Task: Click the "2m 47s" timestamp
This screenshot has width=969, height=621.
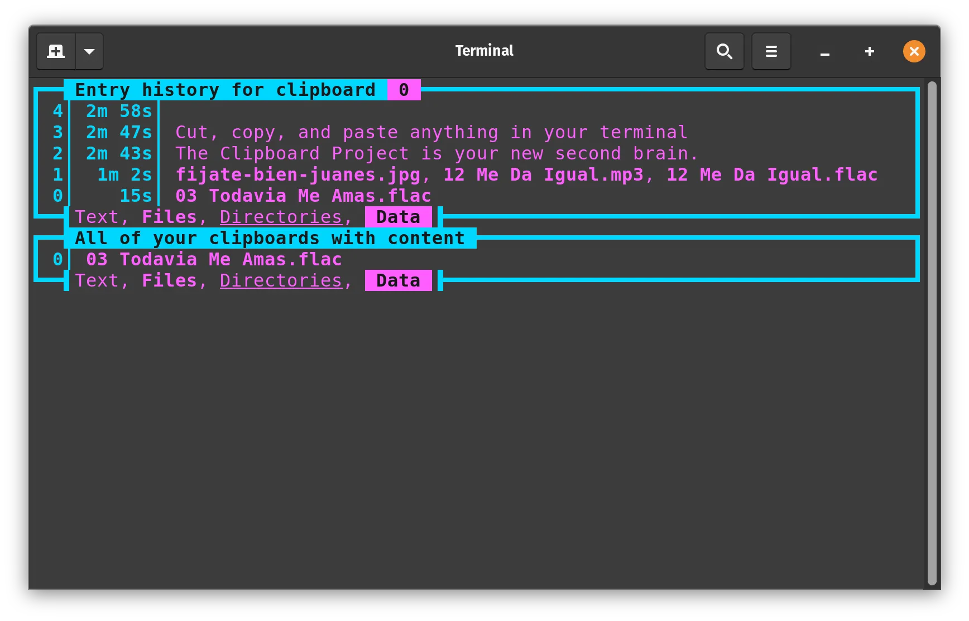Action: [x=119, y=132]
